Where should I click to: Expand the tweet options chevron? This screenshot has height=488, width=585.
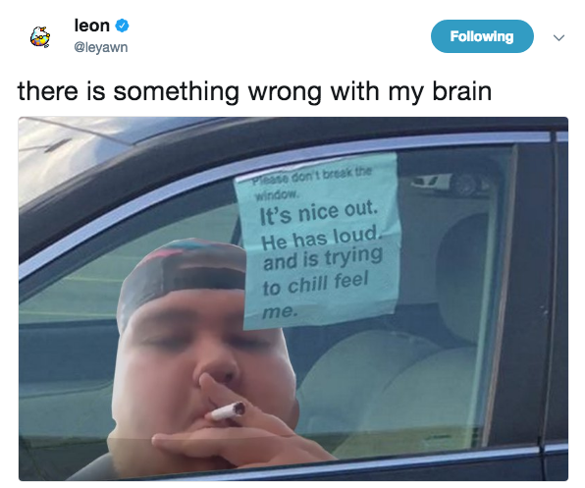[x=558, y=37]
